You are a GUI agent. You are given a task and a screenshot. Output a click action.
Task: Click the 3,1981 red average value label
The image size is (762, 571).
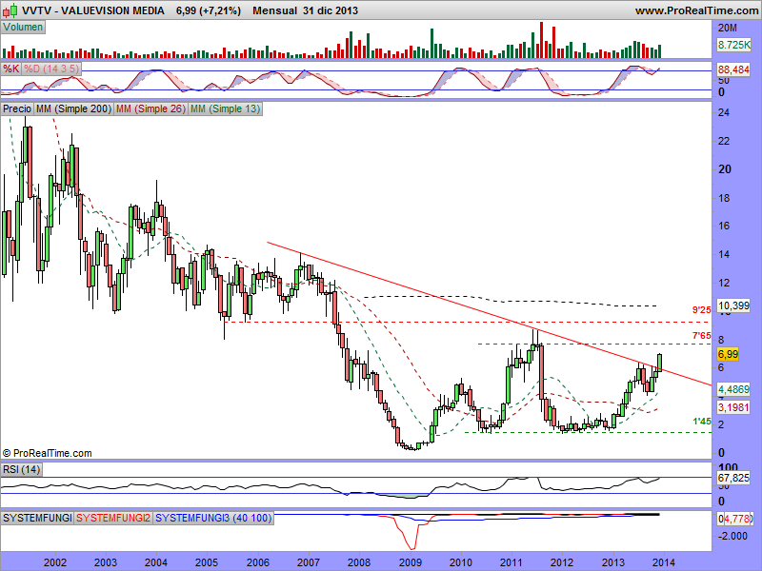[x=733, y=407]
